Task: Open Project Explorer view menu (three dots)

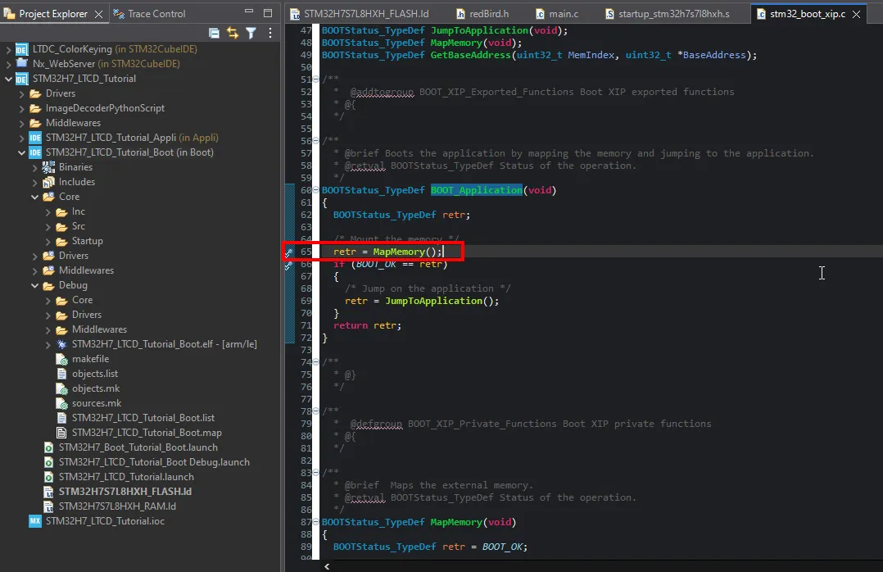Action: click(270, 34)
